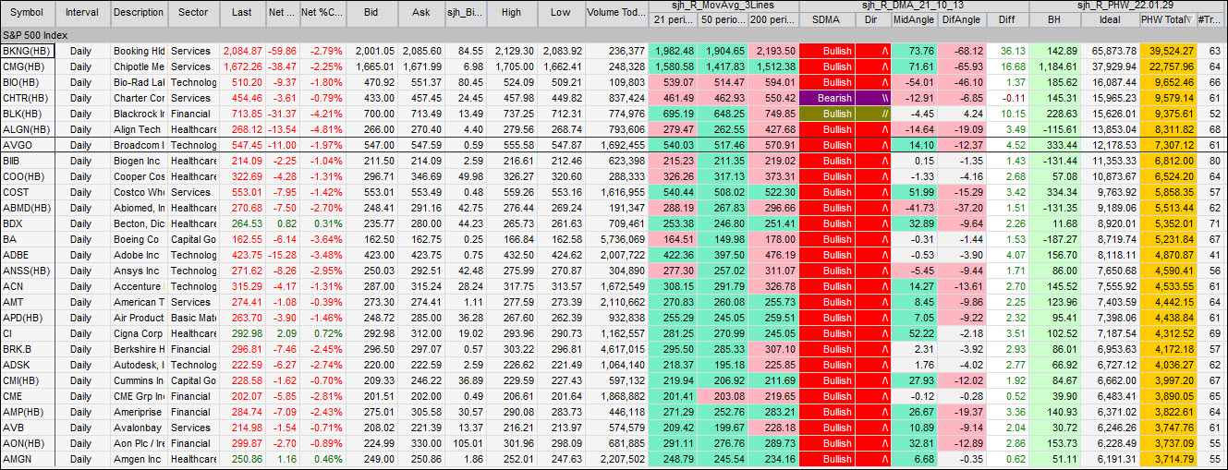Screen dimensions: 1228x470
Task: Select the COST symbol cell
Action: click(28, 192)
